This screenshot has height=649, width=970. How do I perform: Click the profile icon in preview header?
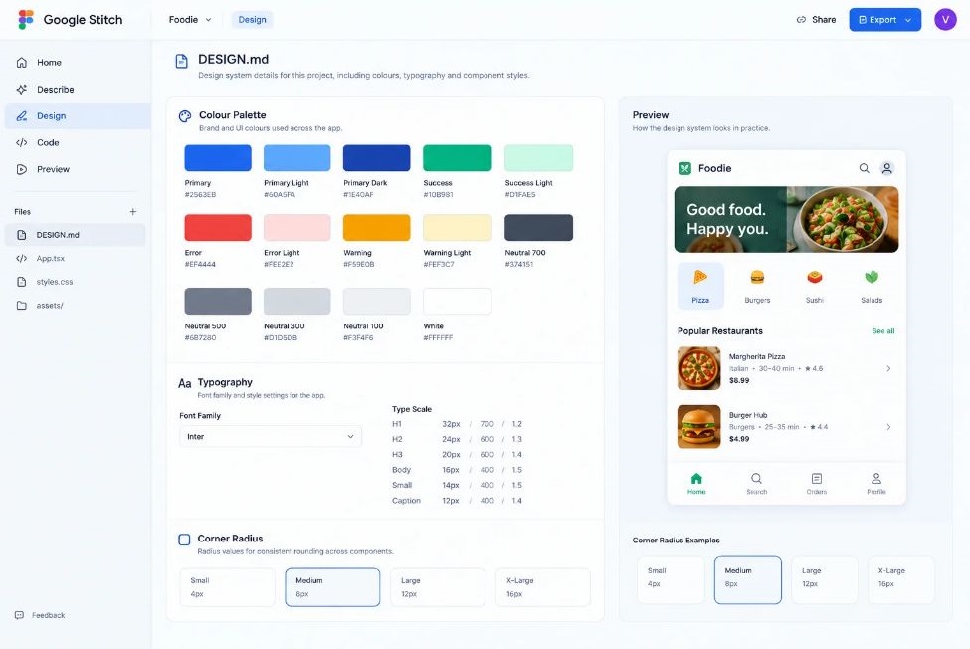click(x=887, y=168)
